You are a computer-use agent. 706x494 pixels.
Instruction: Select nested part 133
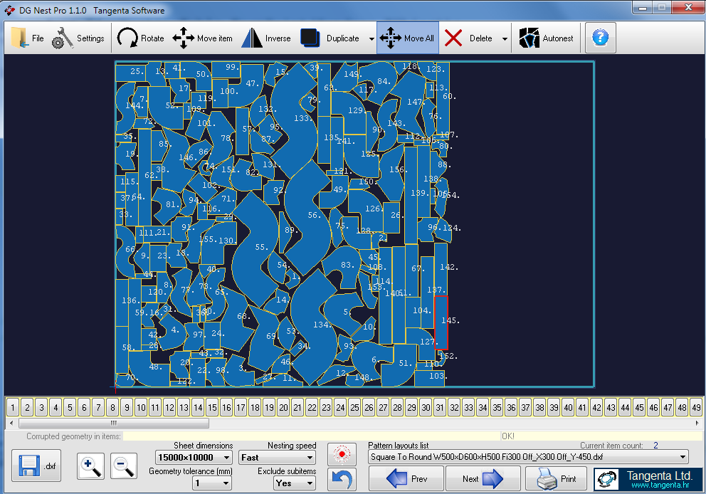(x=295, y=120)
